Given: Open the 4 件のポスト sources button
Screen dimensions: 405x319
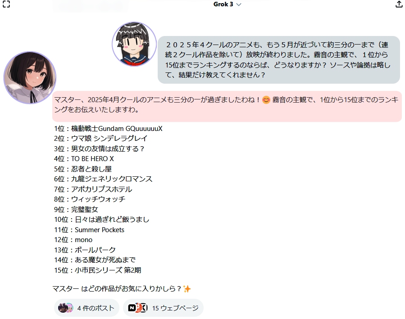Looking at the screenshot, I should click(x=86, y=308).
